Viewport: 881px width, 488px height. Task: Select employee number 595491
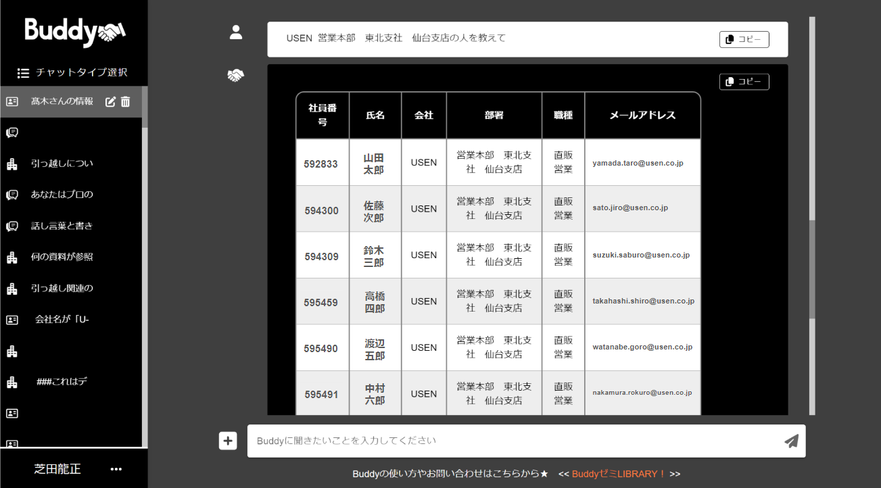coord(321,395)
